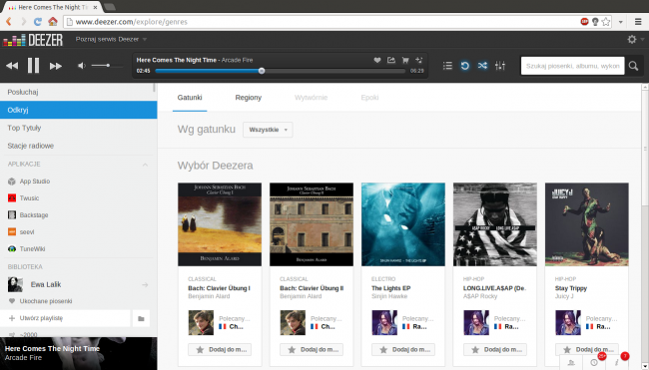Viewport: 649px width, 370px height.
Task: Open the Wszystkie genre dropdown
Action: coord(268,130)
